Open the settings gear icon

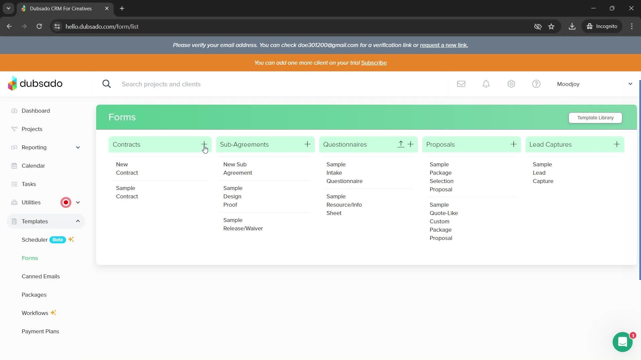[x=511, y=84]
